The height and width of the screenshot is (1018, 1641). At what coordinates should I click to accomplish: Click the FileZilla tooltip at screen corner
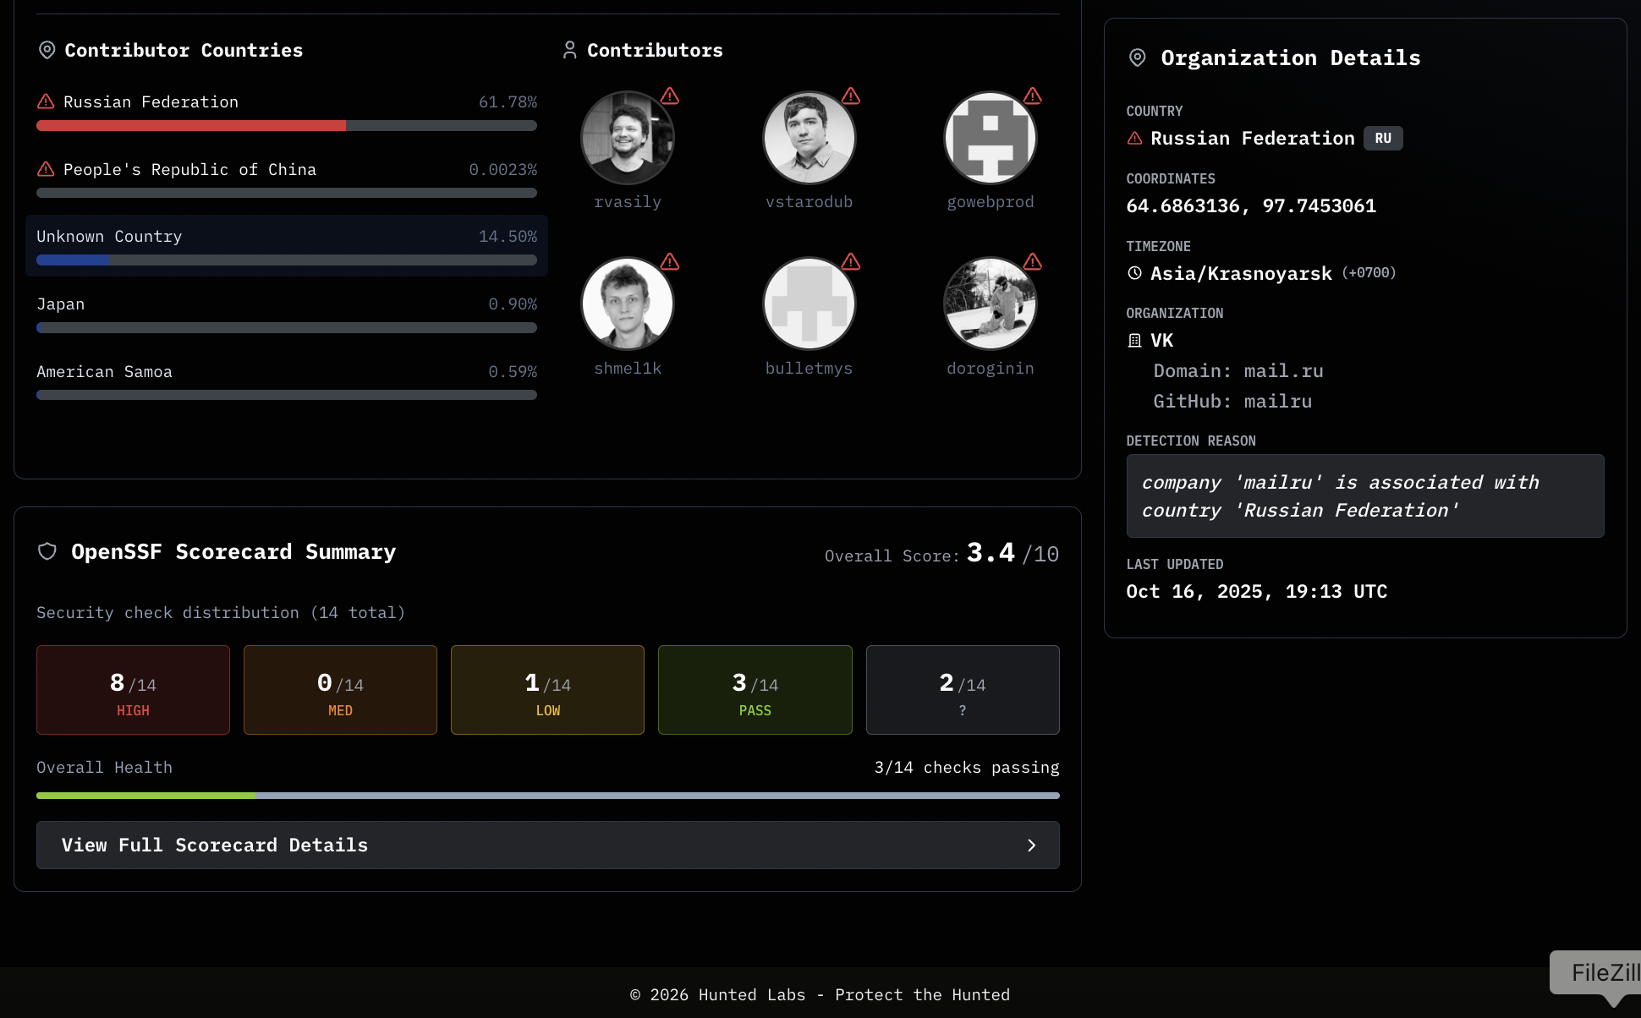click(x=1600, y=972)
